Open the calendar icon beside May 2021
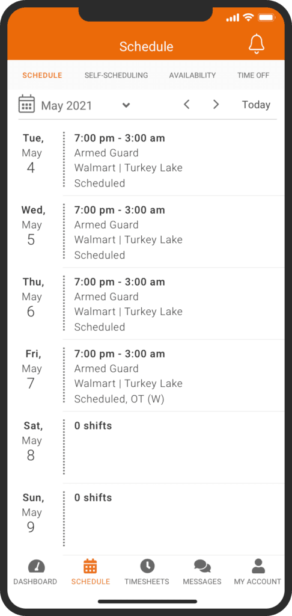Viewport: 292px width, 616px height. click(x=26, y=103)
